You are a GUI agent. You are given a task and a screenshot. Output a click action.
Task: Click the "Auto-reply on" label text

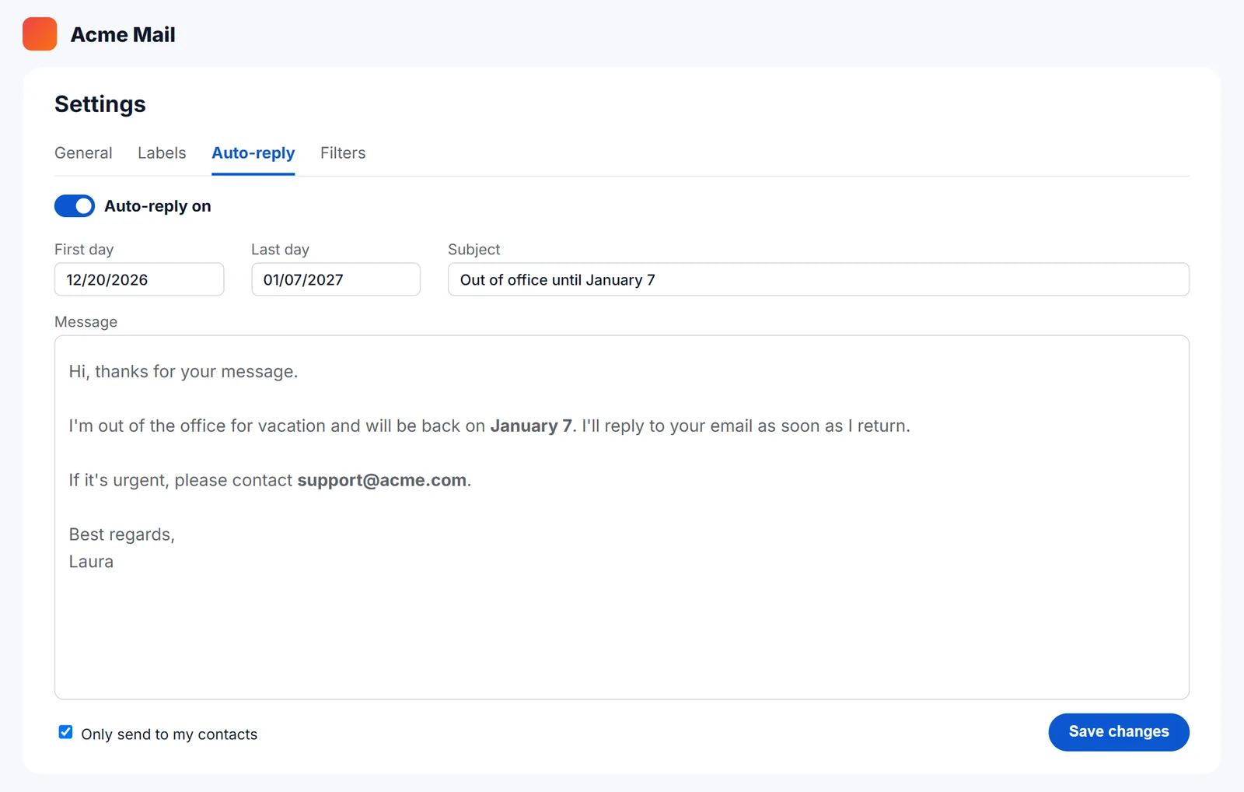158,206
